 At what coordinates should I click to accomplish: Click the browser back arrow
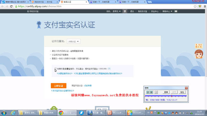click(3, 6)
